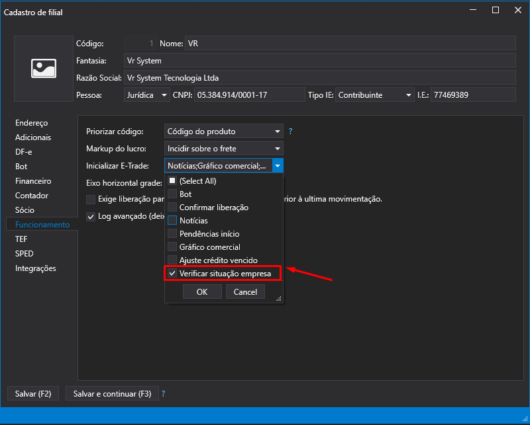Open the Financeiro tab

[33, 181]
